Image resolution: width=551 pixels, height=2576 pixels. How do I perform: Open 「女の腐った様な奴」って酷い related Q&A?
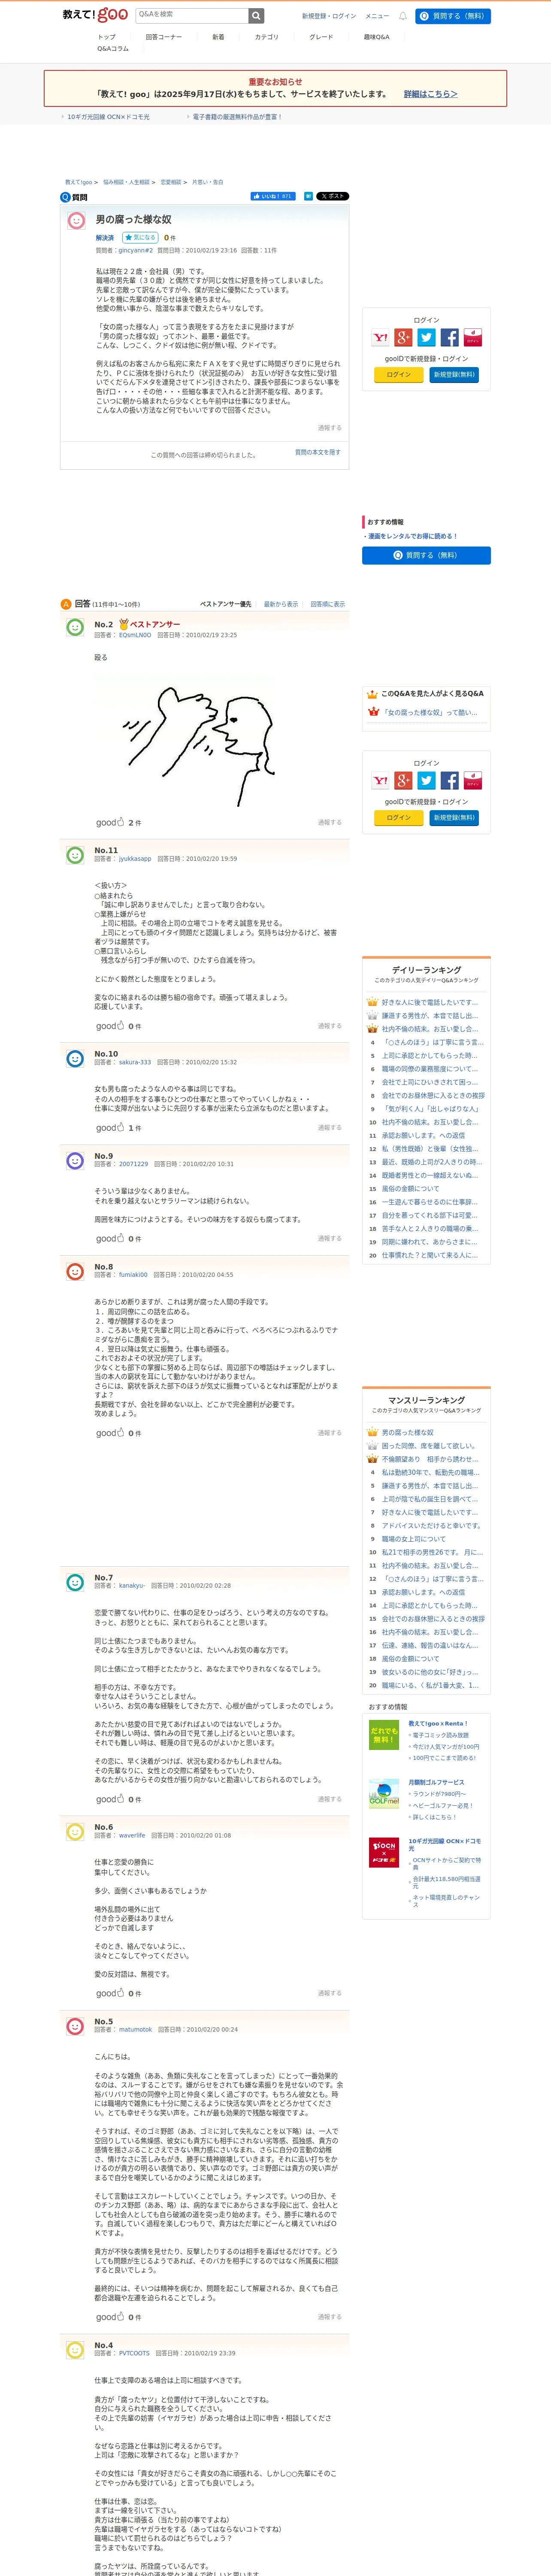click(x=431, y=713)
